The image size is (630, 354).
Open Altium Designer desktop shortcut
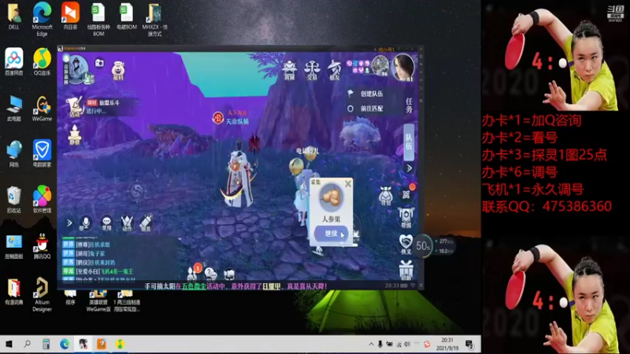(x=42, y=294)
